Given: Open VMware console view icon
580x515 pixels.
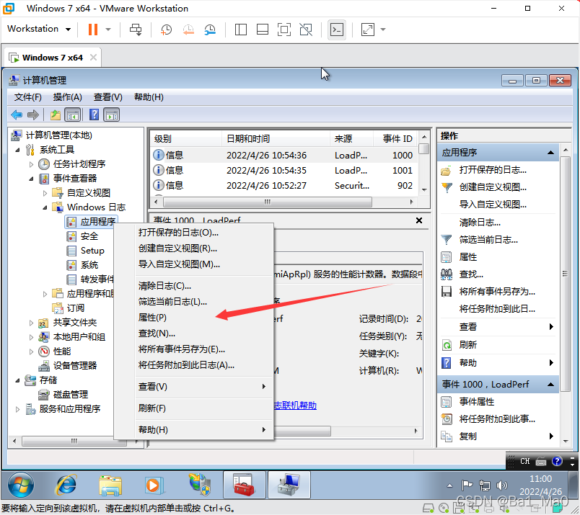Looking at the screenshot, I should (337, 30).
